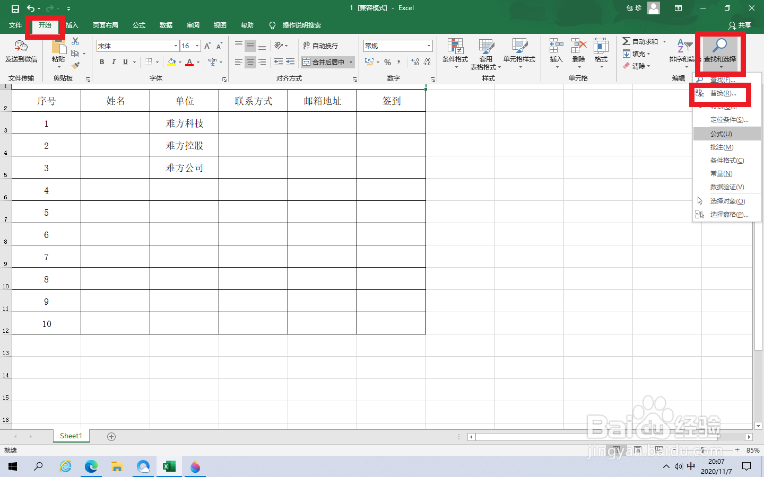Screen dimensions: 764x477
Task: Open the Insert cells icon
Action: [556, 46]
